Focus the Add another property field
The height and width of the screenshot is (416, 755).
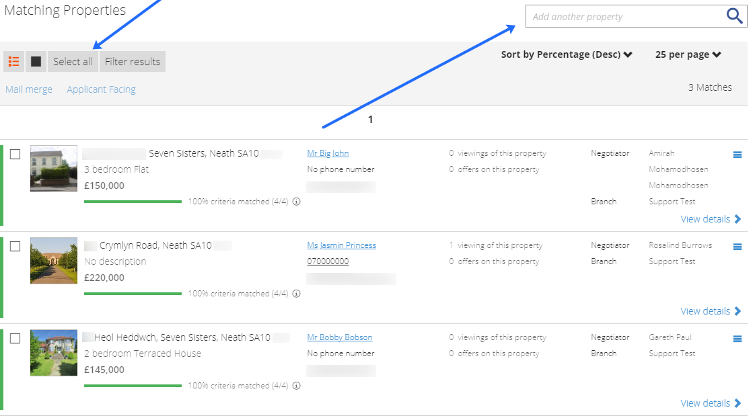point(626,16)
